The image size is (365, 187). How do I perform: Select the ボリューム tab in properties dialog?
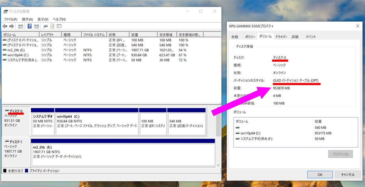tap(265, 37)
